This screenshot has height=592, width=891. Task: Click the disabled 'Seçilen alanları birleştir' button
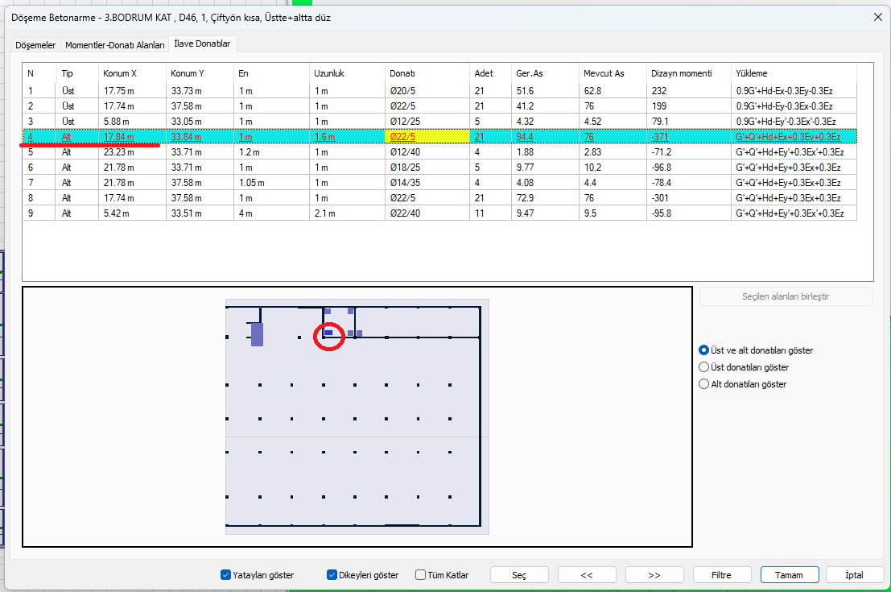click(786, 297)
